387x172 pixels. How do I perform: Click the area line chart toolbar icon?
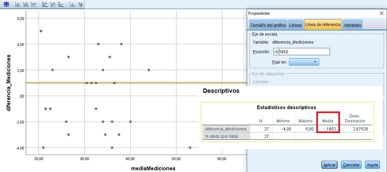pyautogui.click(x=34, y=4)
